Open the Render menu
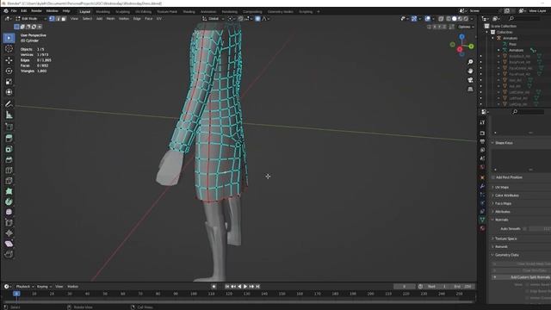551x310 pixels. tap(36, 11)
